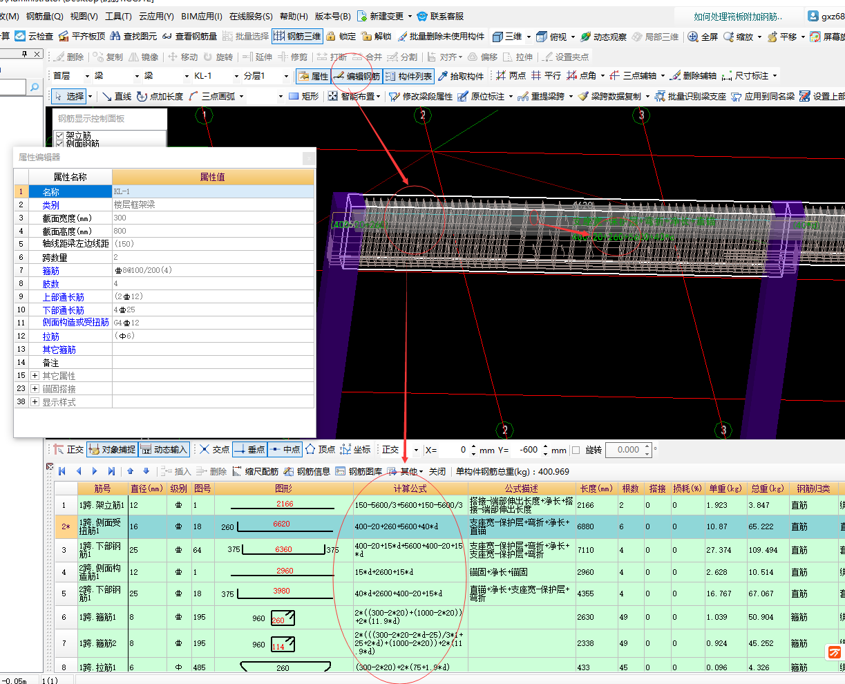845x684 pixels.
Task: Click 全屏 full screen zoom
Action: 703,37
